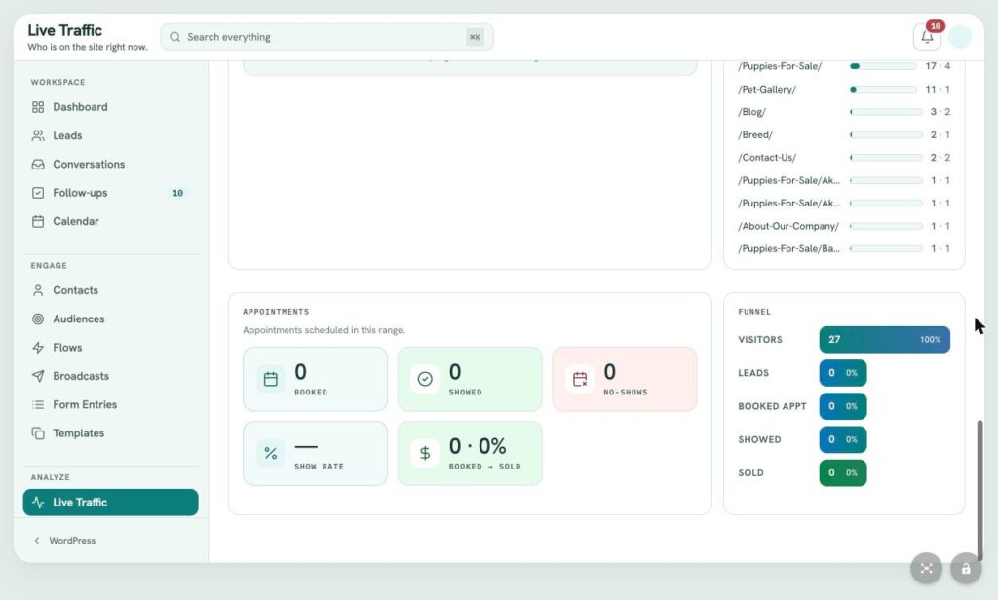Open the Flows menu item
Viewport: 998px width, 600px height.
pos(111,348)
